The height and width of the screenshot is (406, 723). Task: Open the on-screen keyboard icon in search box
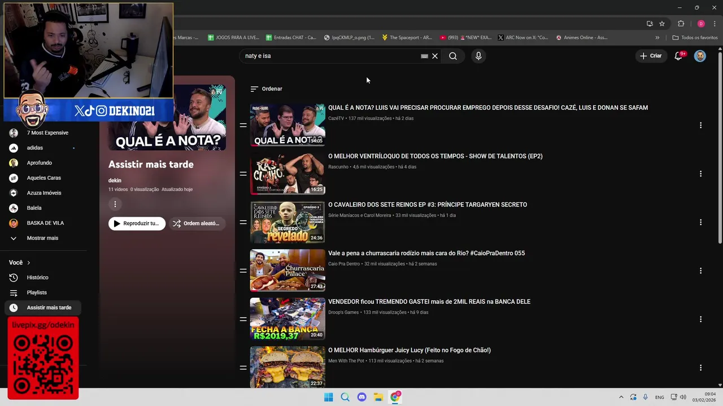coord(424,56)
